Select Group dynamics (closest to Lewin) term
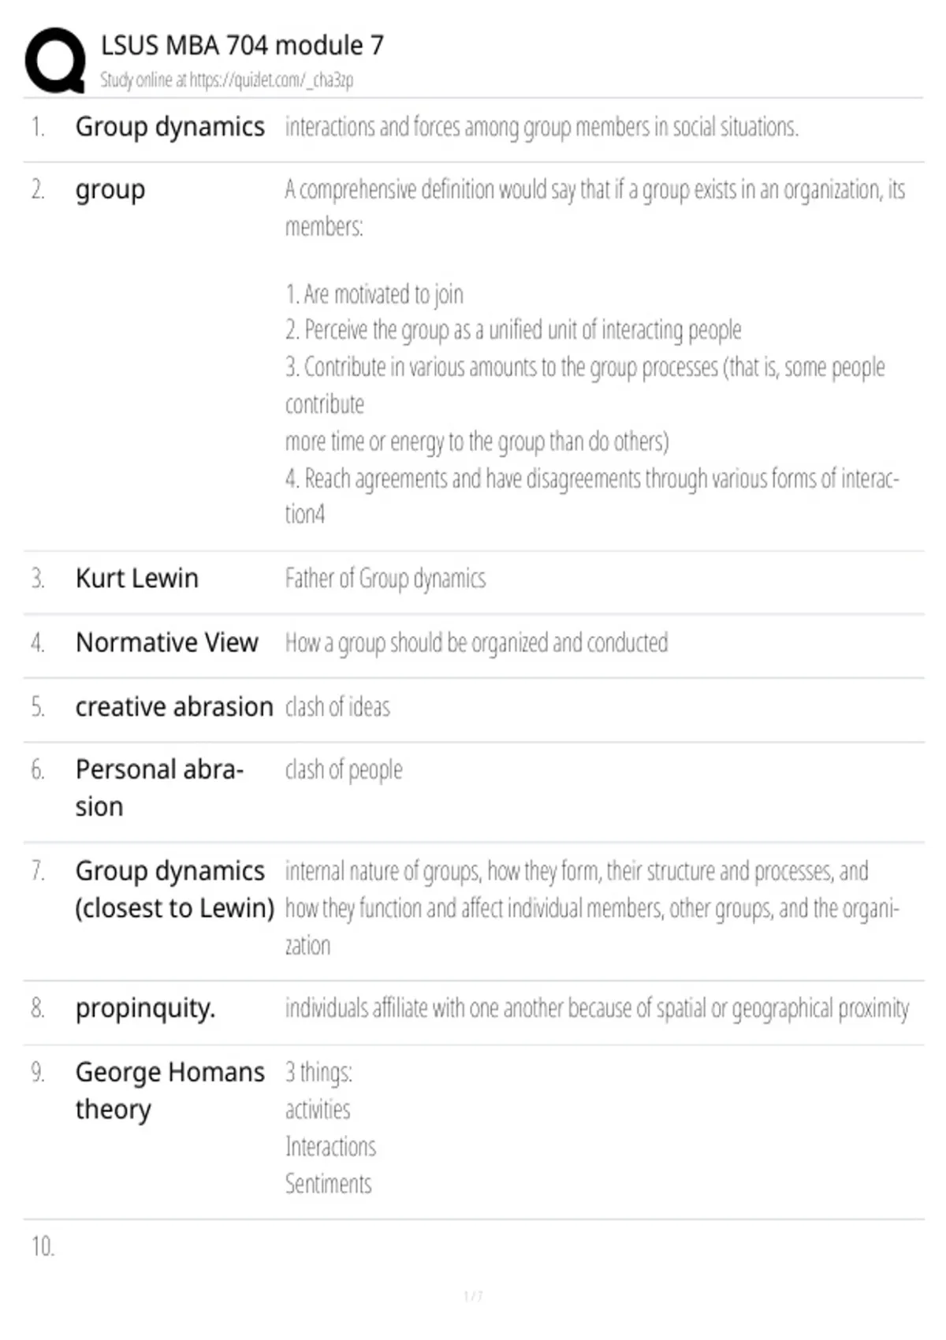Image resolution: width=946 pixels, height=1340 pixels. point(174,889)
